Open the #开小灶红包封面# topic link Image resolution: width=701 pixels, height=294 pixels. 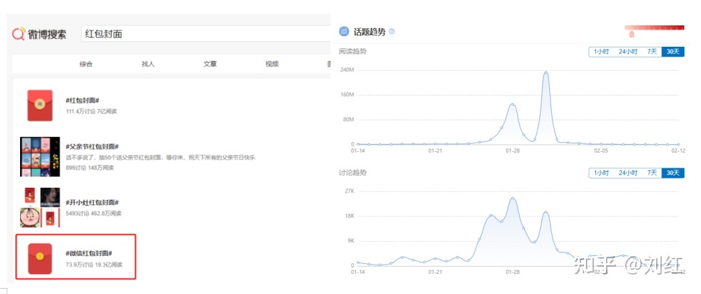[92, 202]
